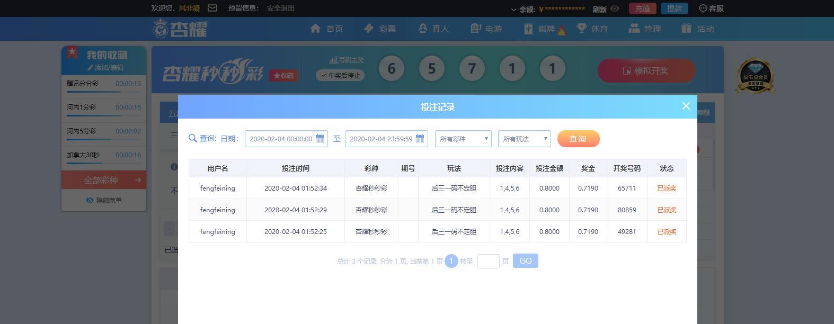The height and width of the screenshot is (324, 834).
Task: Click the search magnifier 查询 icon
Action: click(x=193, y=138)
